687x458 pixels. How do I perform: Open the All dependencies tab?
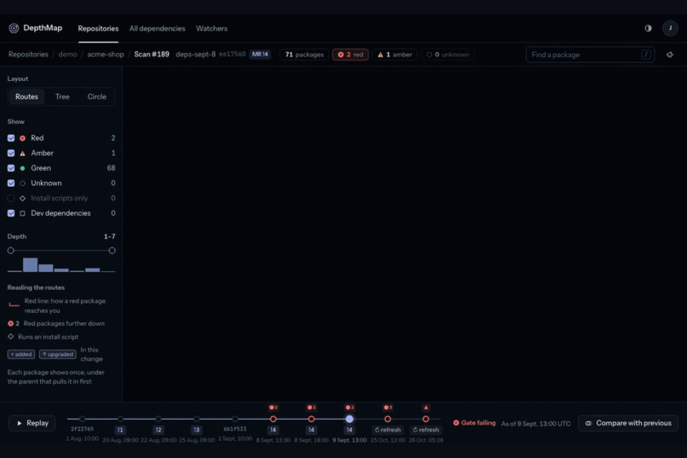point(158,28)
